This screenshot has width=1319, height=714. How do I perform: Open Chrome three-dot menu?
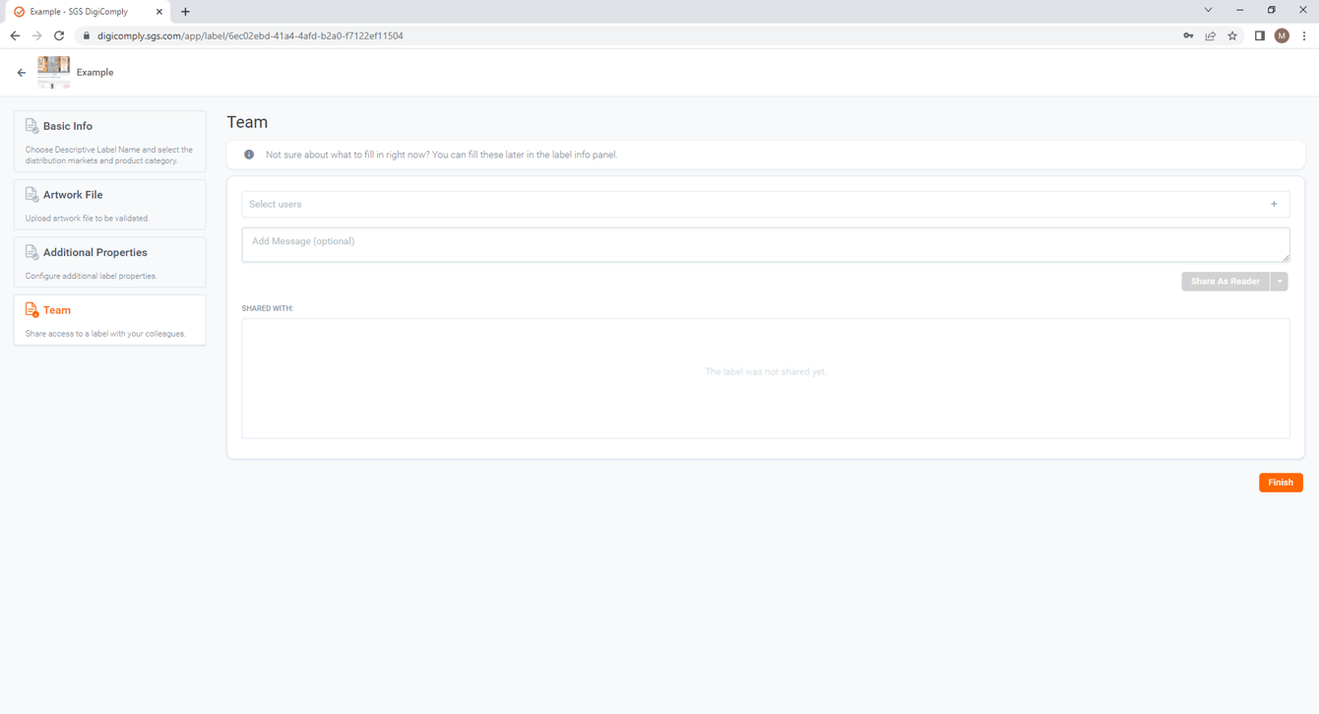pyautogui.click(x=1304, y=35)
